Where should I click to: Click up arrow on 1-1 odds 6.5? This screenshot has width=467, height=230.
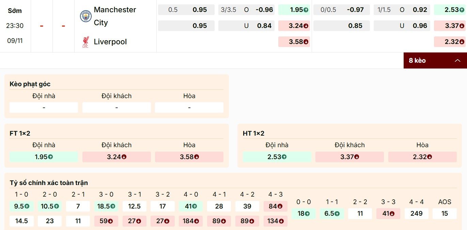[x=337, y=214]
